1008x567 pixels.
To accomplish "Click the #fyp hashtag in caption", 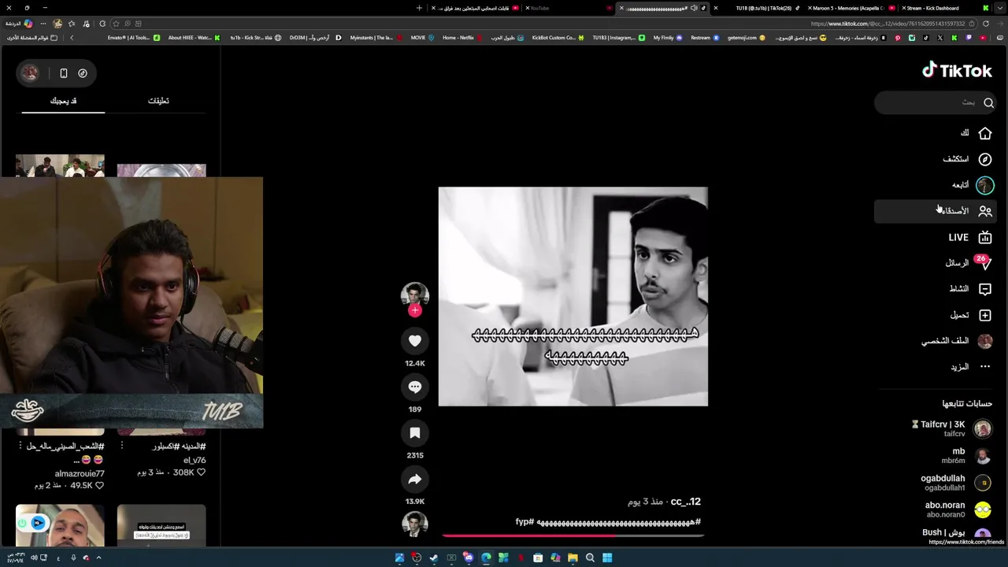I will tap(524, 522).
